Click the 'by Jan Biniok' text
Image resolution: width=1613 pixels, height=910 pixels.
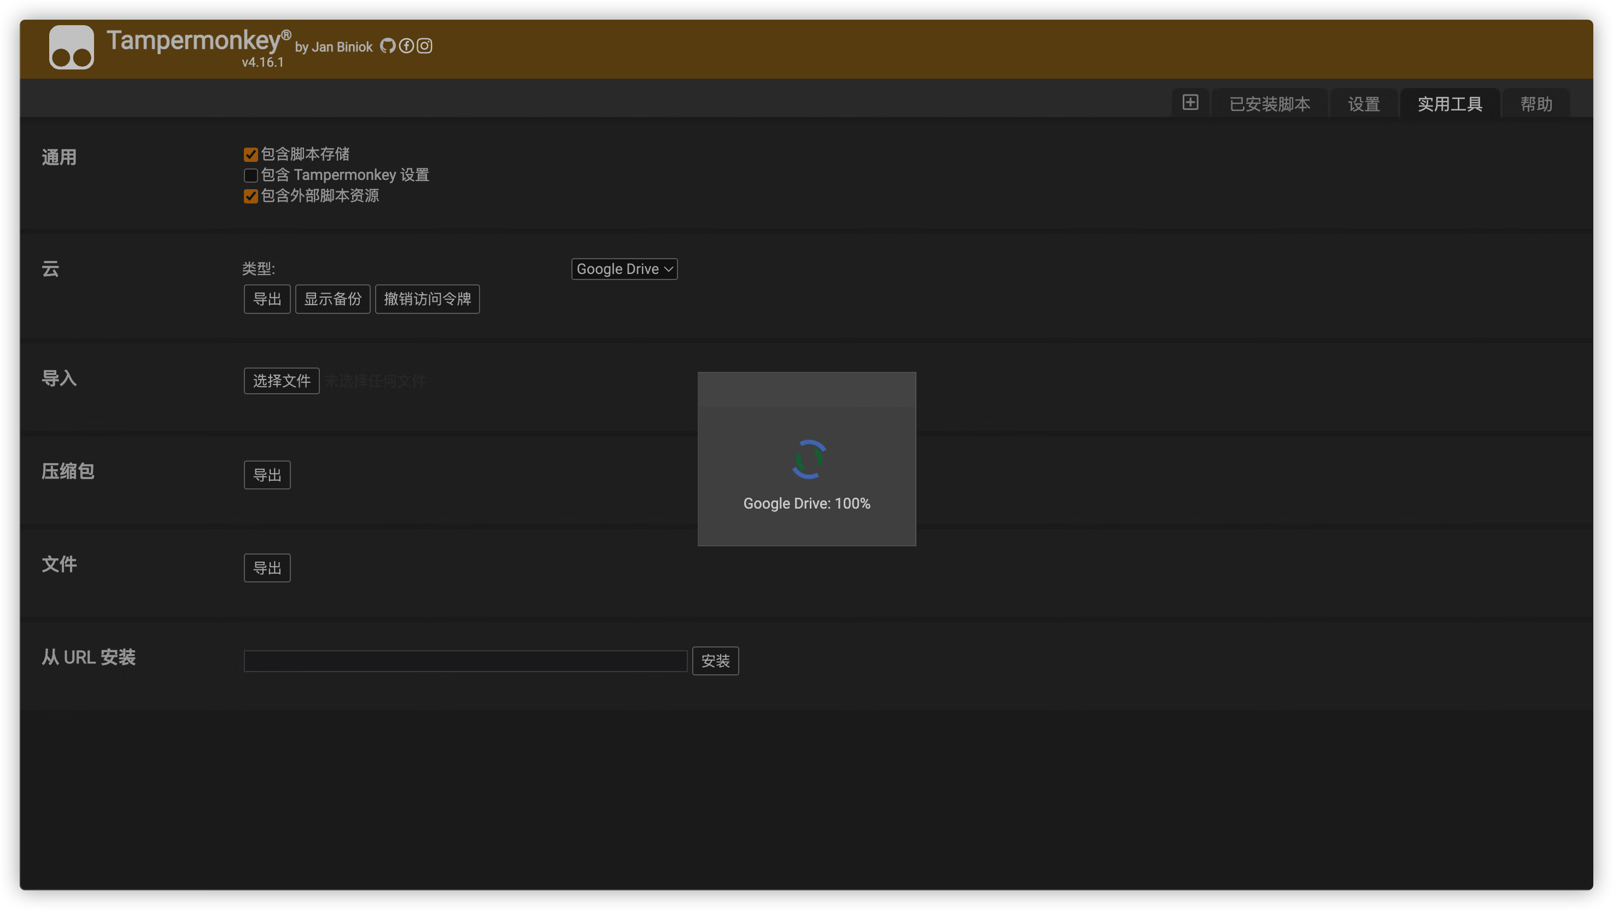tap(334, 47)
